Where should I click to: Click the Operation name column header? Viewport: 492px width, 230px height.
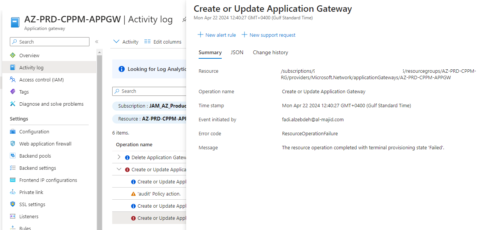click(134, 144)
